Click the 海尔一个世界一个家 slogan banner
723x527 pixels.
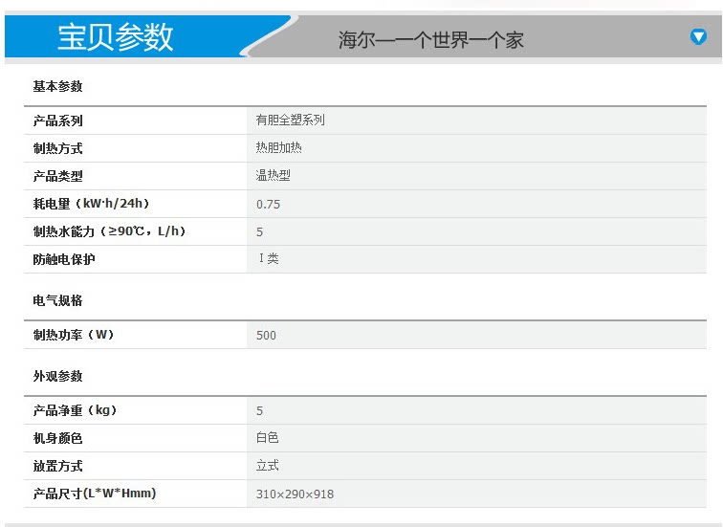pyautogui.click(x=431, y=40)
